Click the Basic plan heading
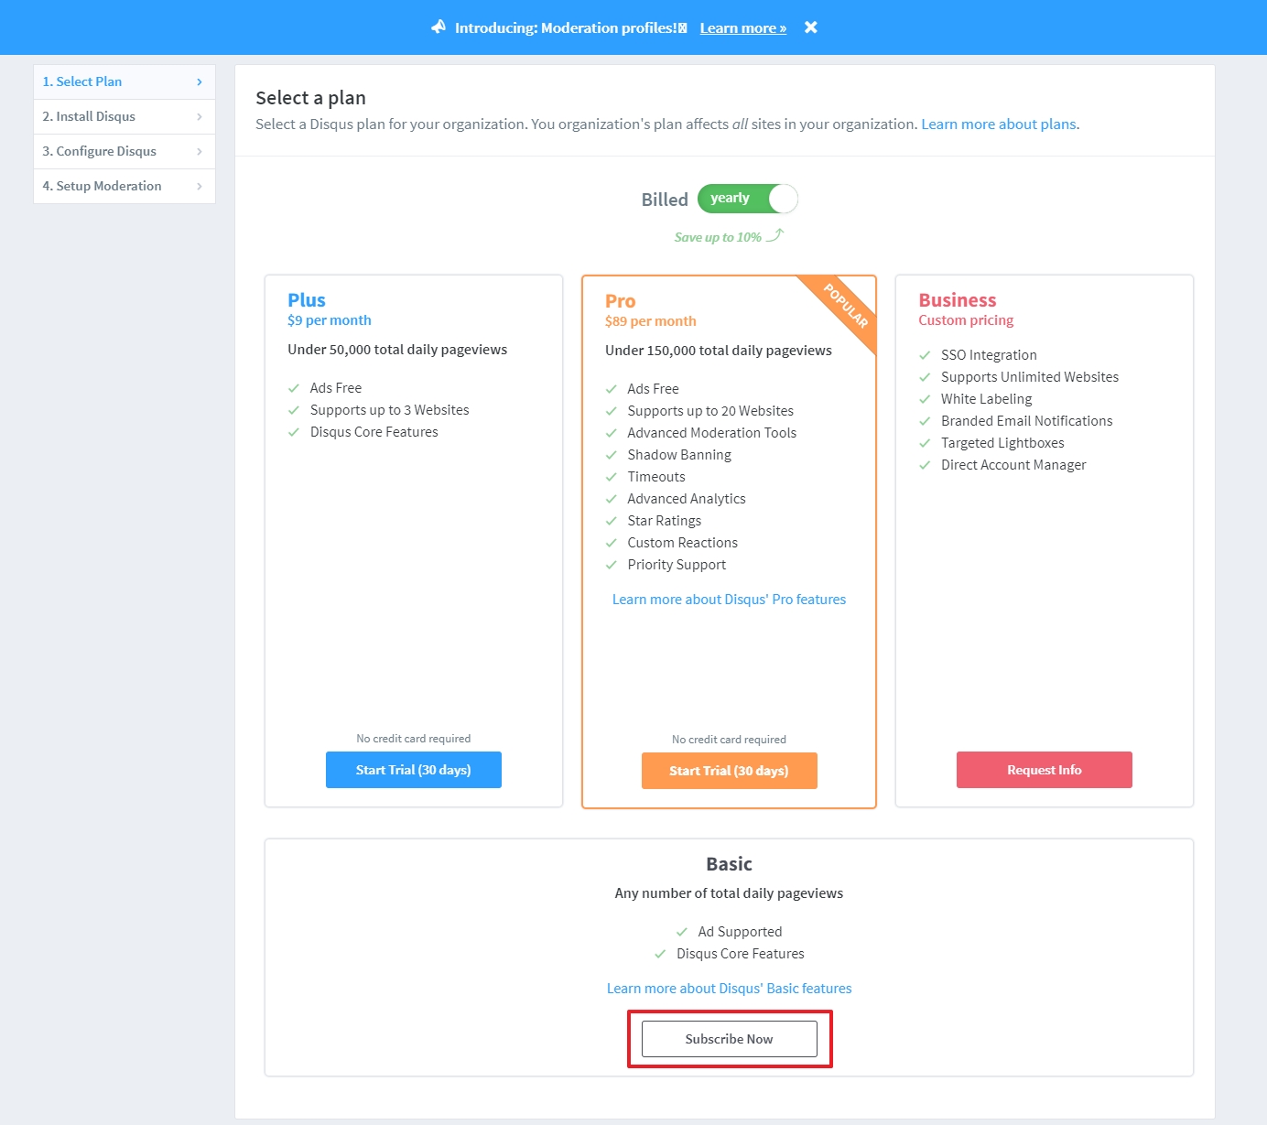 (730, 864)
